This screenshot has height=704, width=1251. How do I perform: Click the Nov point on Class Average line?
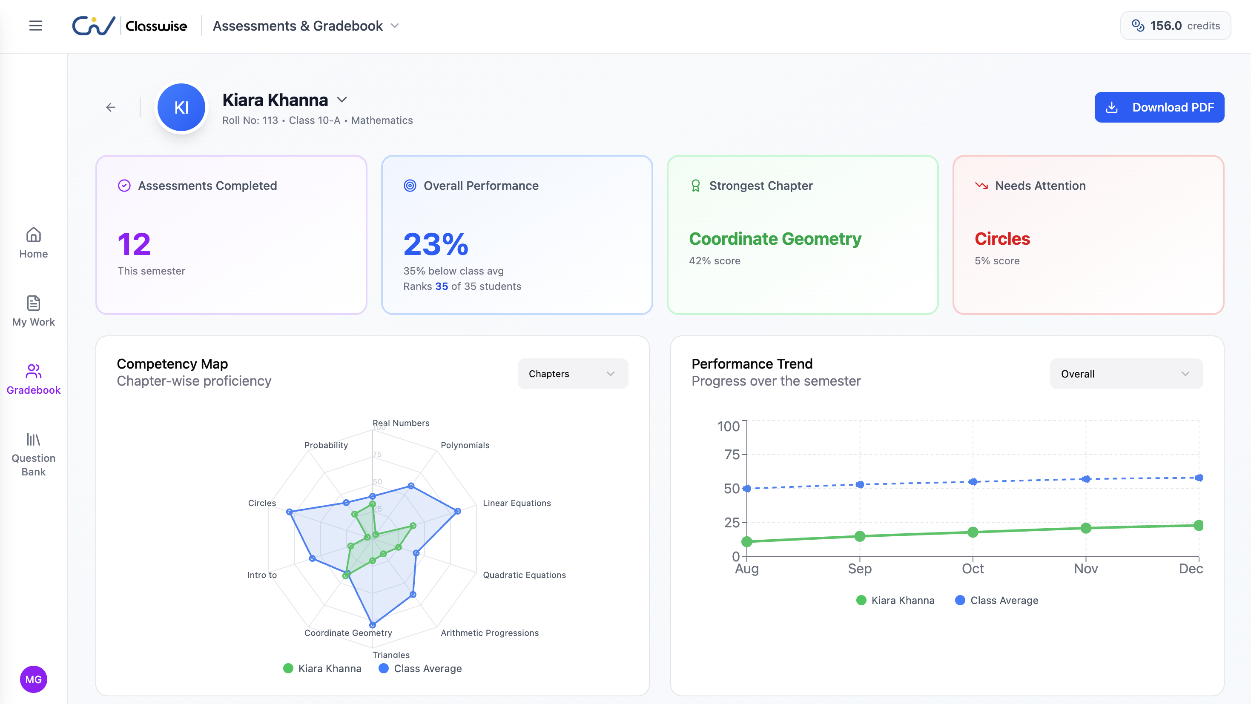pos(1086,479)
